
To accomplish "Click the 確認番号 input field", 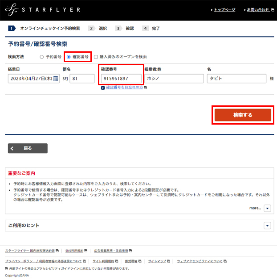I will click(121, 79).
